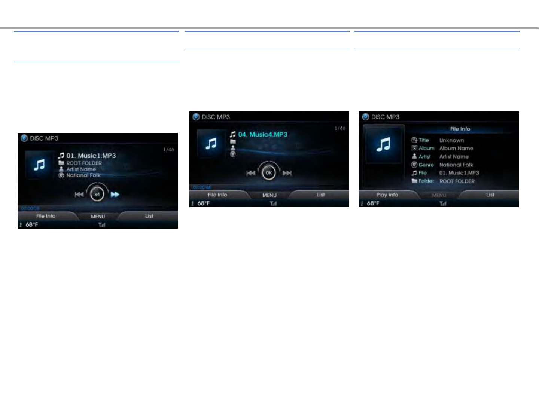Click disc icon beside DISC MP3 in x4 screen
The width and height of the screenshot is (539, 404).
[24, 138]
